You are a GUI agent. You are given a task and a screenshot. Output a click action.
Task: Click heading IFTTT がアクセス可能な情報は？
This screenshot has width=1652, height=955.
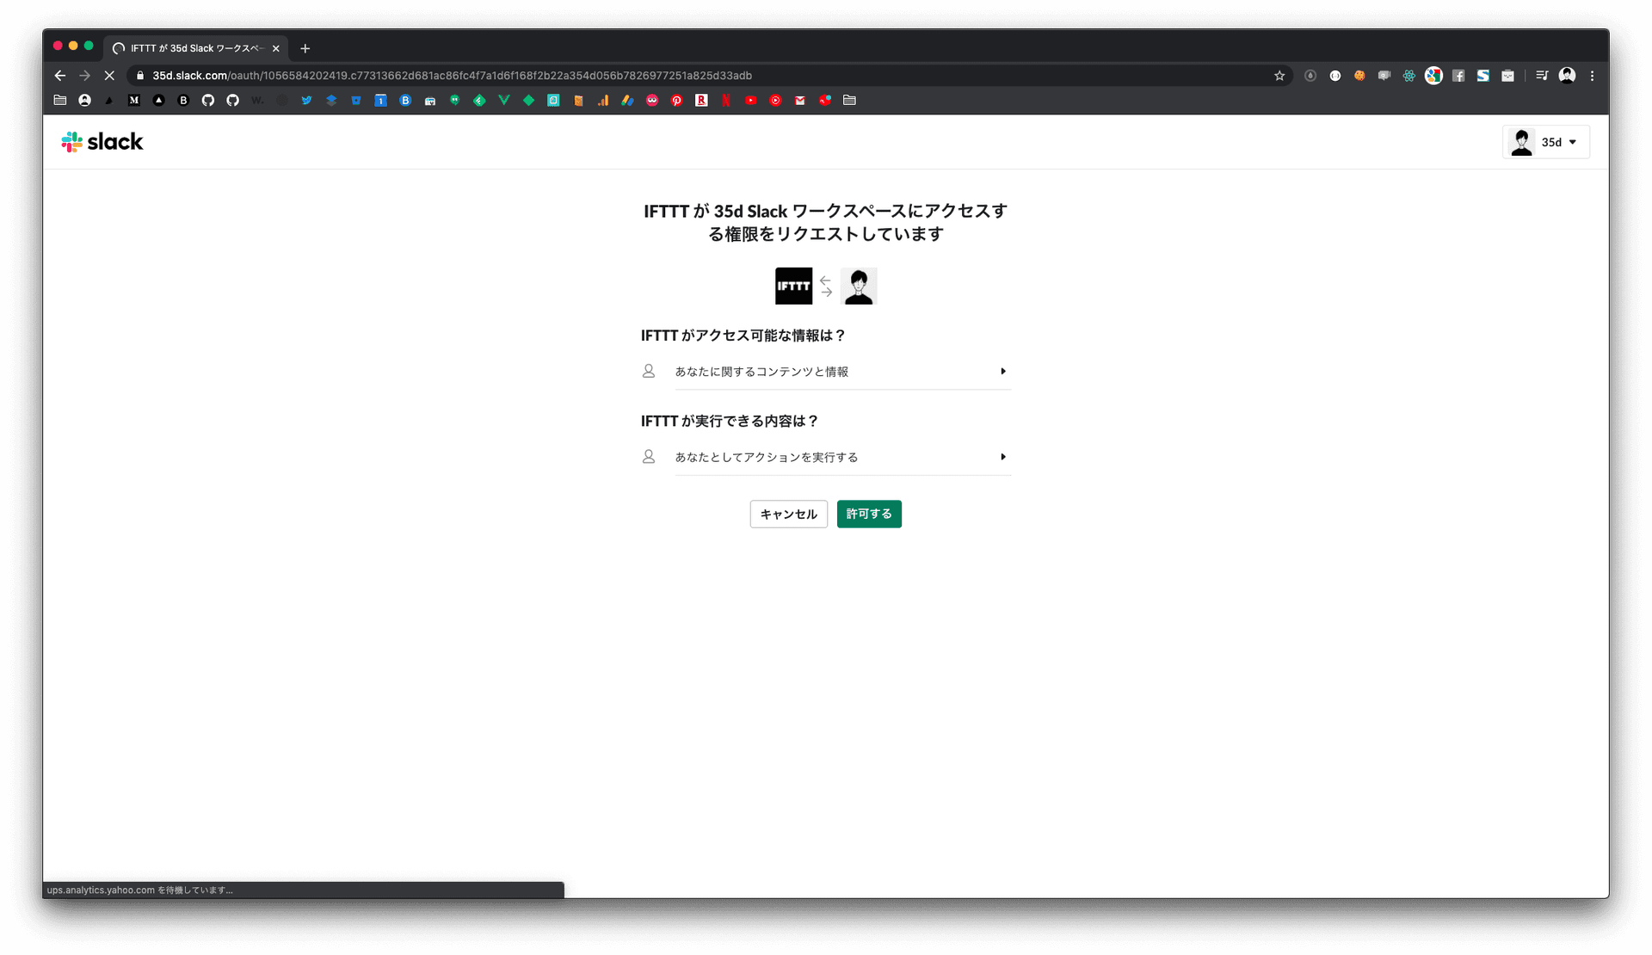click(743, 336)
